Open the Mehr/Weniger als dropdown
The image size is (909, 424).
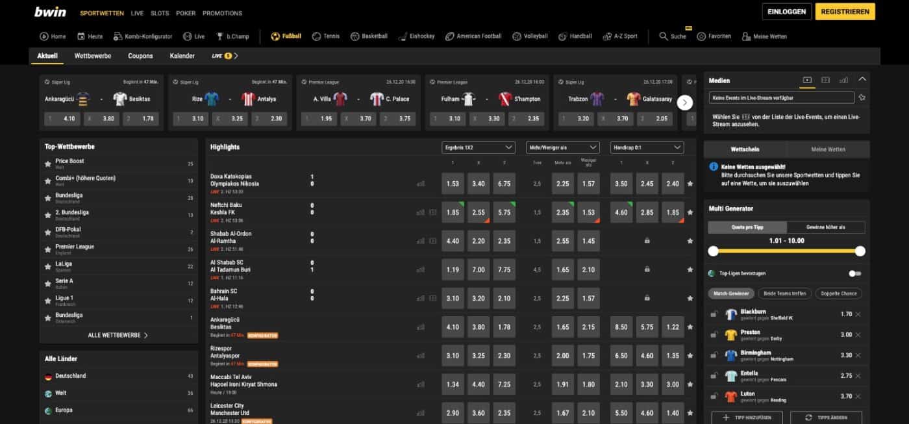pos(562,147)
